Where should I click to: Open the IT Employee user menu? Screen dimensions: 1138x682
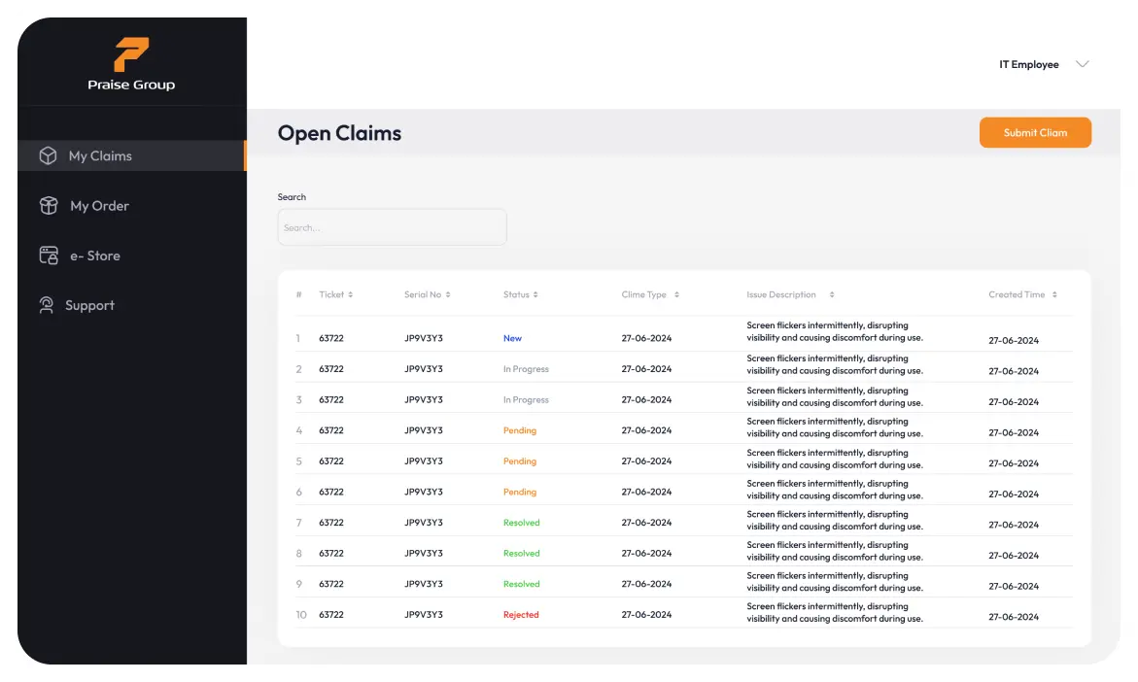(1029, 65)
